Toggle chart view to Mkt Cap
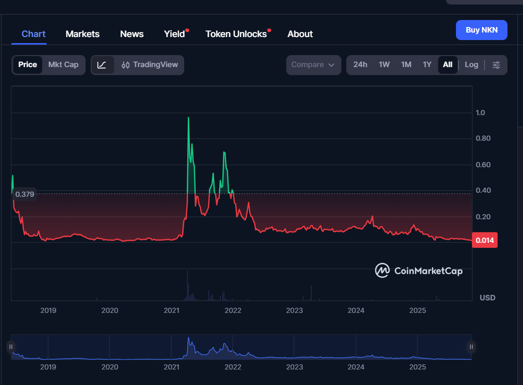The image size is (523, 385). (63, 65)
